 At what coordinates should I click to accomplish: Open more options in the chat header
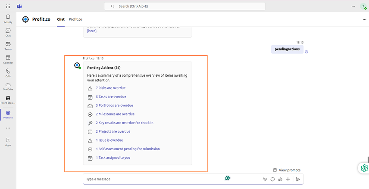click(364, 19)
